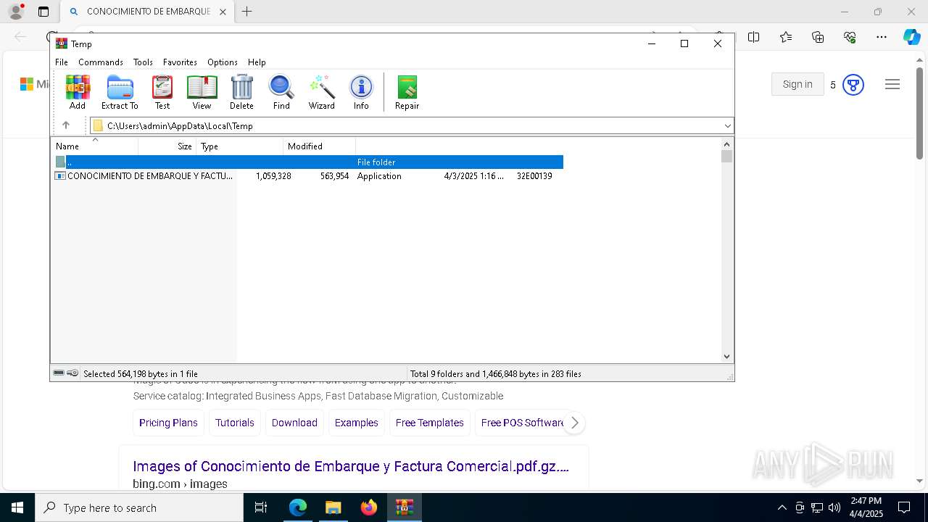The height and width of the screenshot is (522, 928).
Task: Run the Test archive tool
Action: [162, 92]
